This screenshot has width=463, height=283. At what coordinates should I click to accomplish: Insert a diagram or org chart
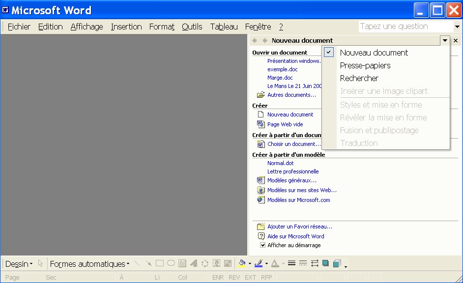[x=205, y=263]
